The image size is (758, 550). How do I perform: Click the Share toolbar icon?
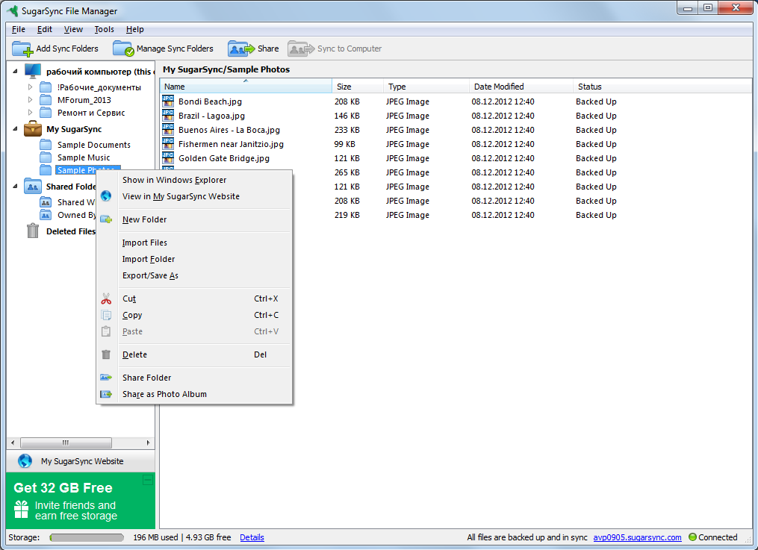click(240, 49)
